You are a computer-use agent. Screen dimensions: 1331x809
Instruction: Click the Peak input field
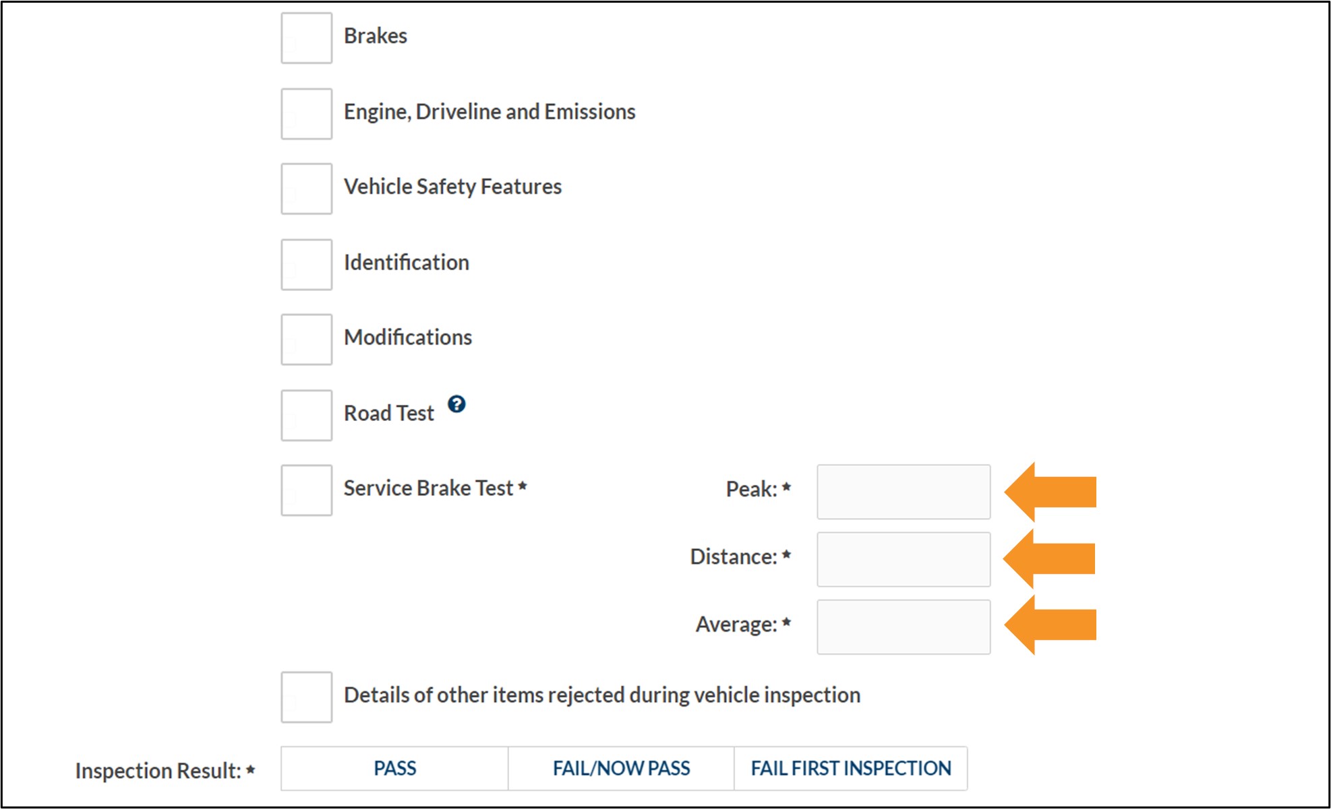pyautogui.click(x=904, y=492)
